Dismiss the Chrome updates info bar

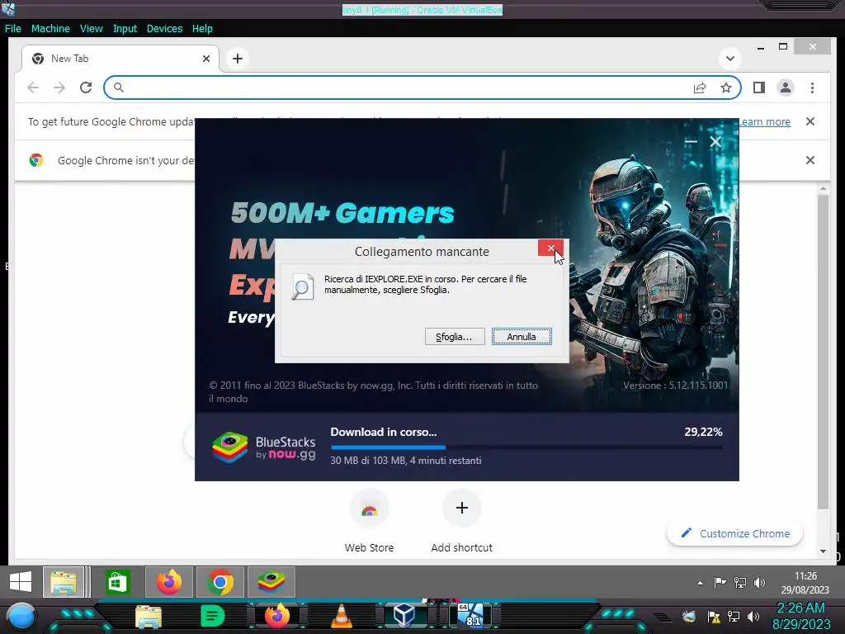[810, 121]
